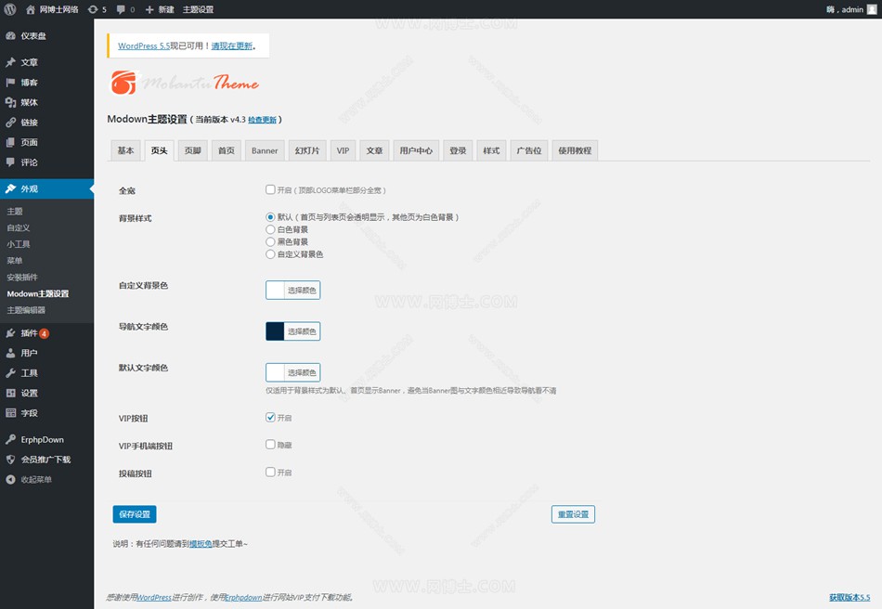Open the WordPress 5.5 link in the notice
Viewport: 882px width, 609px height.
[144, 46]
